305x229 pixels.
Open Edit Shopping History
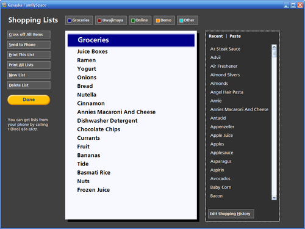click(231, 214)
